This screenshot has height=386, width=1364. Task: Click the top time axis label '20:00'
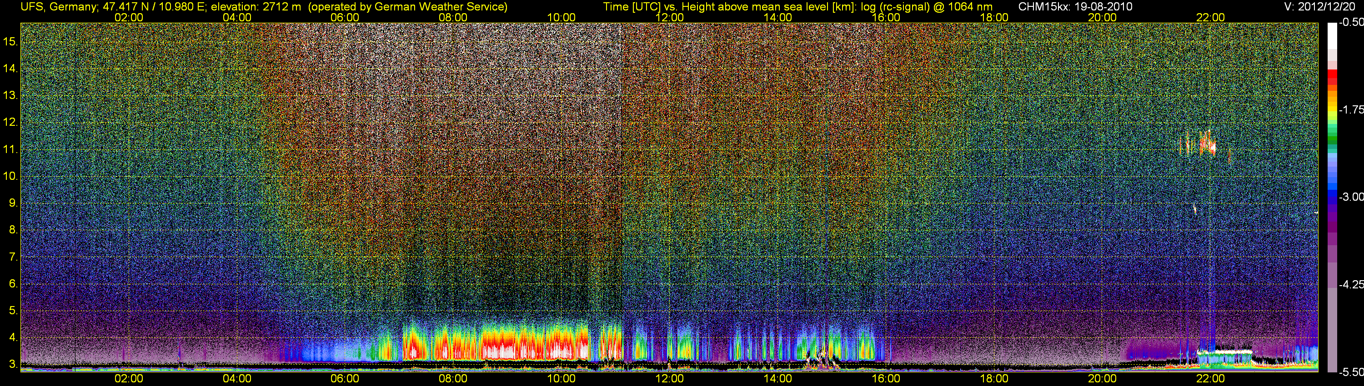pyautogui.click(x=1103, y=17)
